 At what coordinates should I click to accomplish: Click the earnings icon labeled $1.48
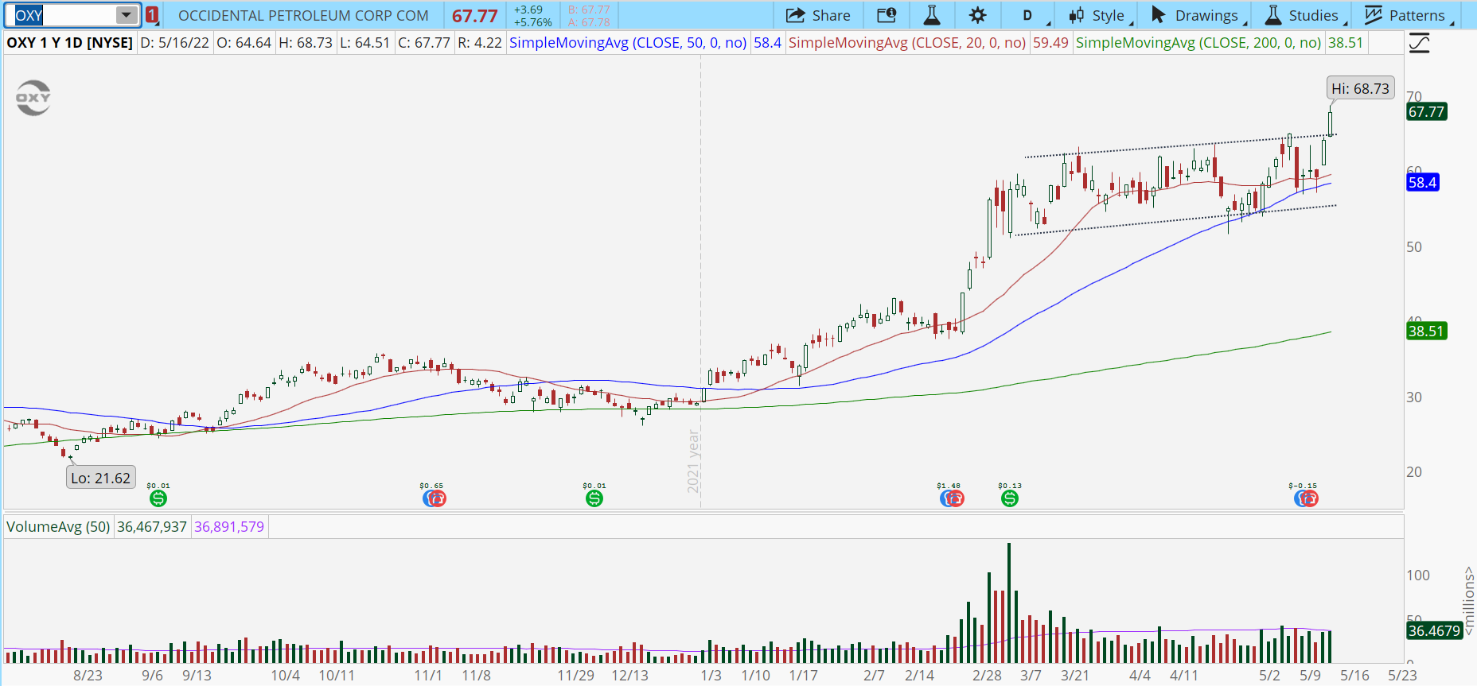(952, 498)
